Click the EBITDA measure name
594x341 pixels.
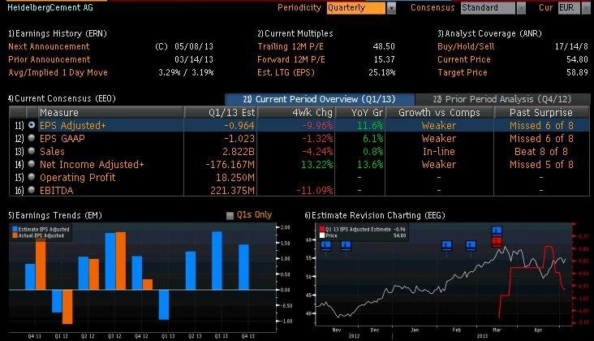(x=57, y=190)
